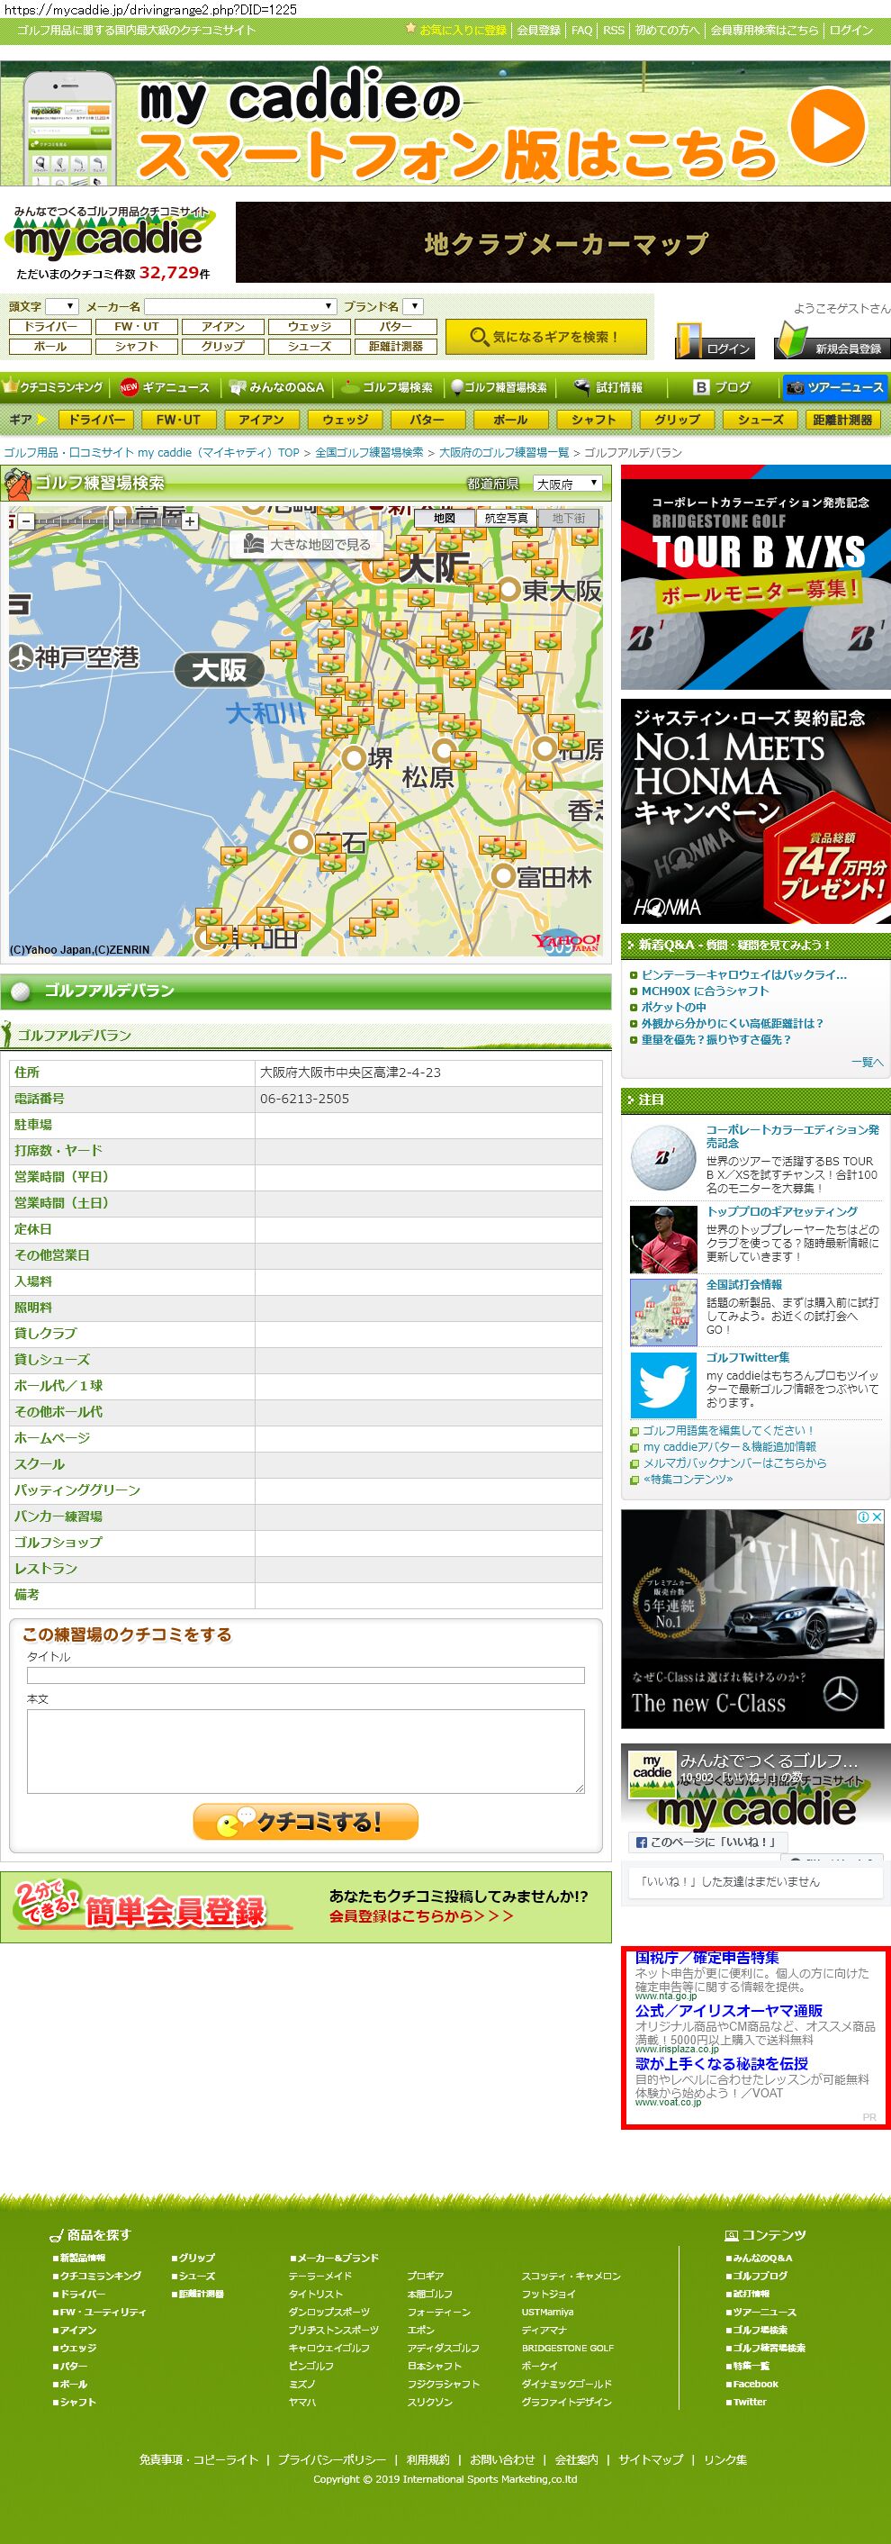Click the golf ball thumbnail in 注目
The width and height of the screenshot is (891, 2544).
pyautogui.click(x=663, y=1157)
